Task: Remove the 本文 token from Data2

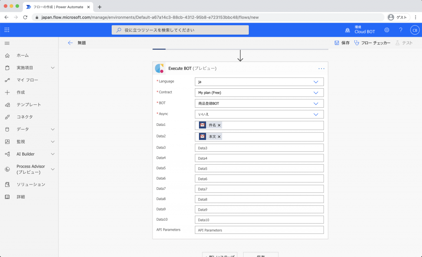Action: pos(219,137)
